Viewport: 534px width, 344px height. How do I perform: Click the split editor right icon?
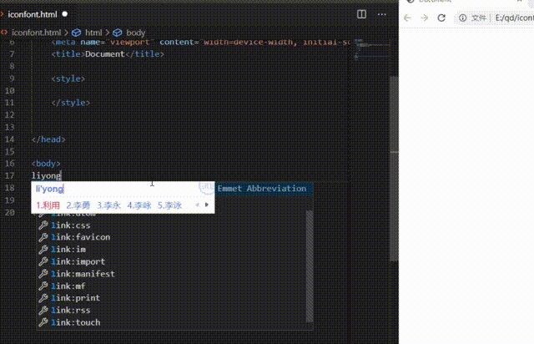[361, 14]
